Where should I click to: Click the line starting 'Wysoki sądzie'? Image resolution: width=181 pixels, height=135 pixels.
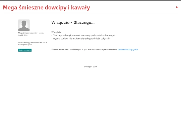click(81, 39)
